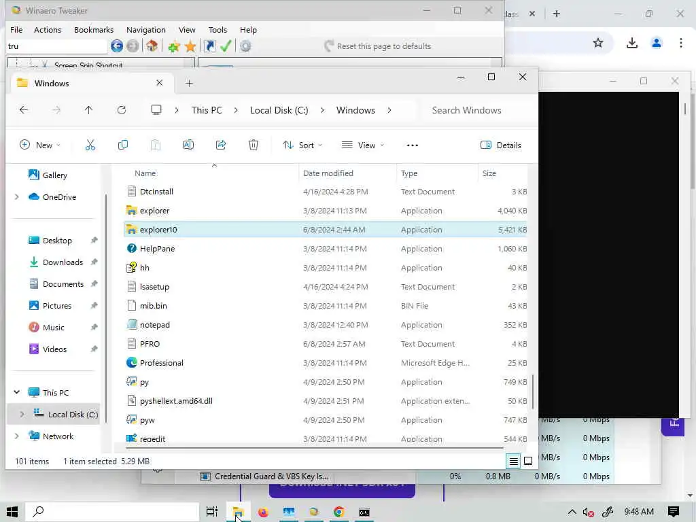Go back with Explorer back arrow
This screenshot has height=522, width=696.
pos(24,110)
